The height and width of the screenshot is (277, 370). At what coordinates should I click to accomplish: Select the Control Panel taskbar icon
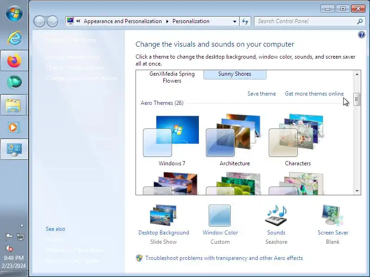pos(14,149)
